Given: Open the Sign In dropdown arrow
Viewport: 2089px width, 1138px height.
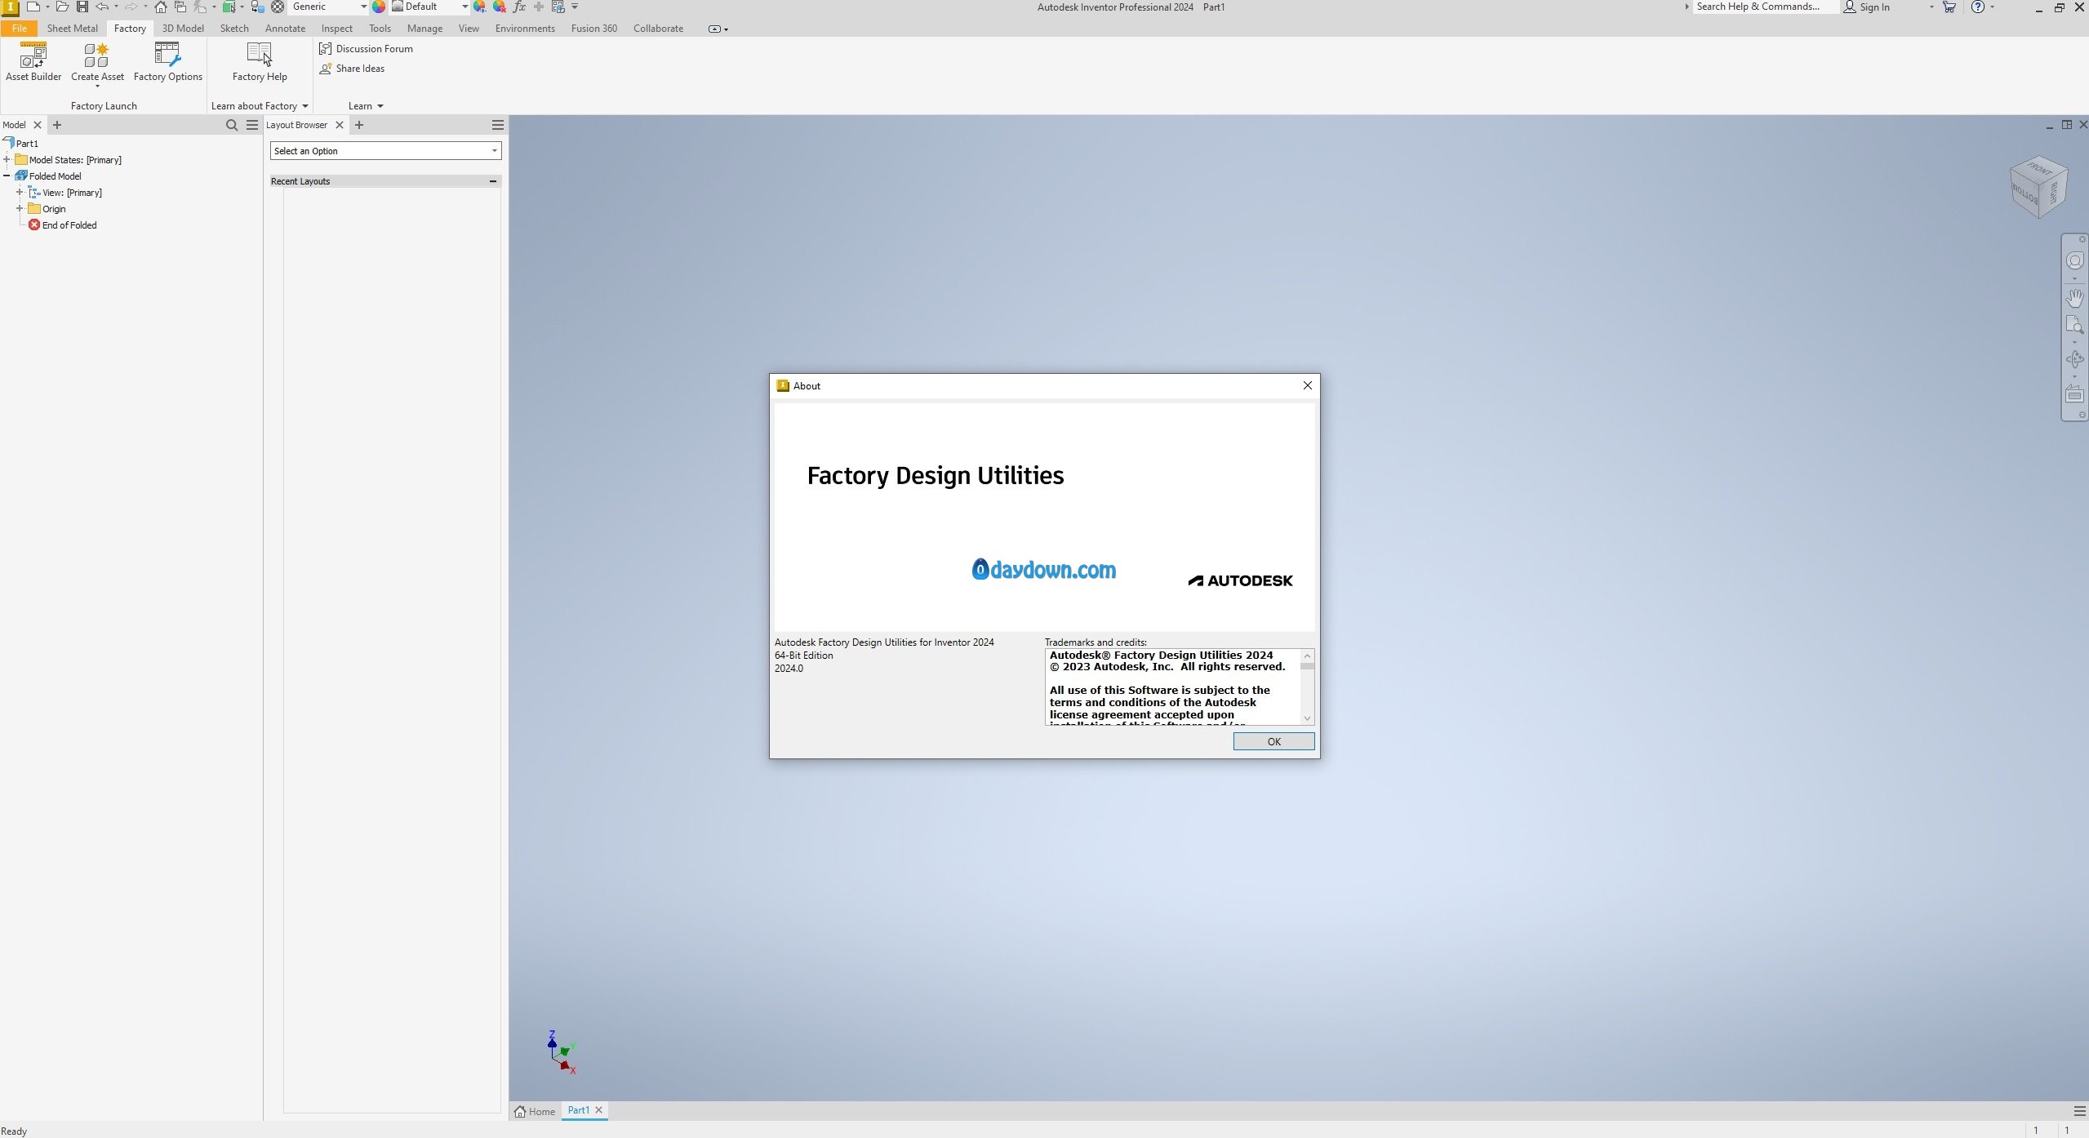Looking at the screenshot, I should (1931, 7).
